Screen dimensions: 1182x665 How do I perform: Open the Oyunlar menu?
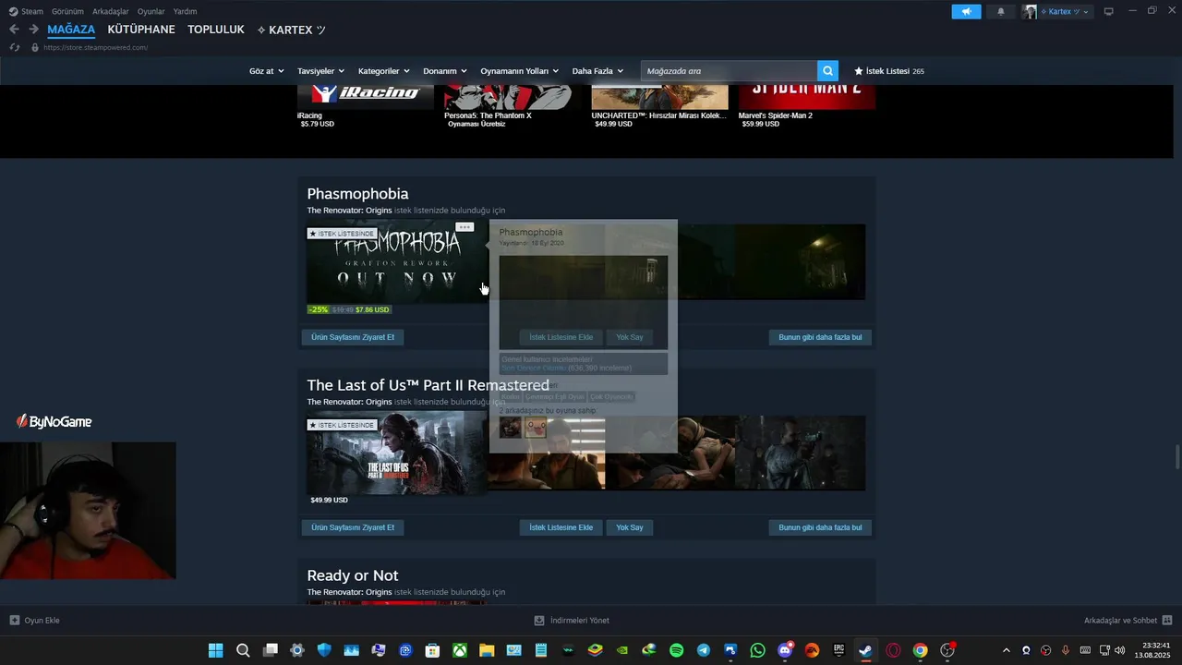click(x=151, y=11)
